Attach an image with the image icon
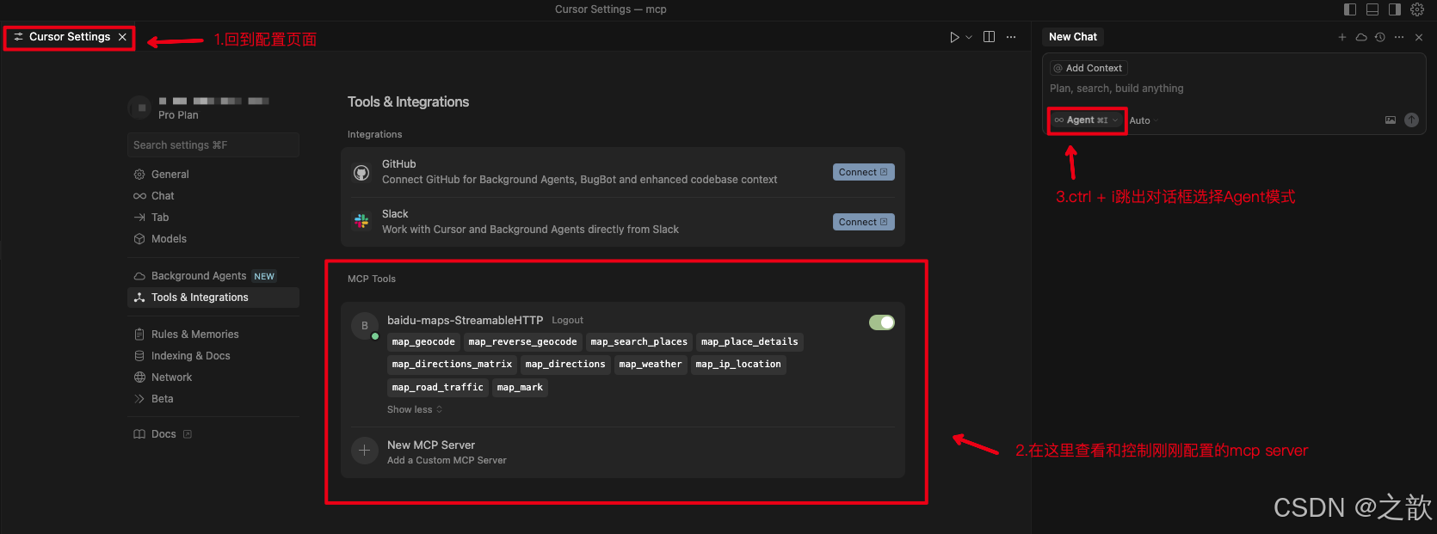Viewport: 1437px width, 534px height. click(1391, 120)
